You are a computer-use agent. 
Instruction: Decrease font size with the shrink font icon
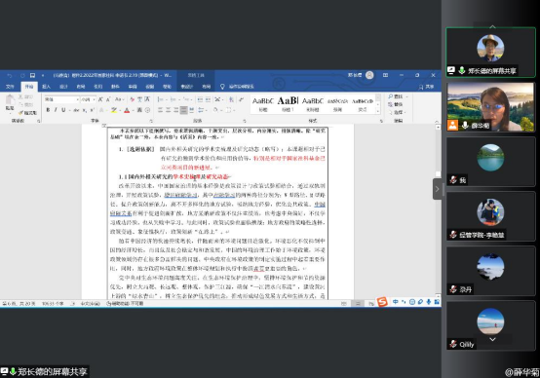108,99
